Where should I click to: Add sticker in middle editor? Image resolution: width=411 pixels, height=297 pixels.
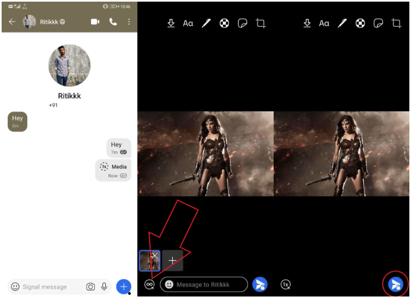242,23
